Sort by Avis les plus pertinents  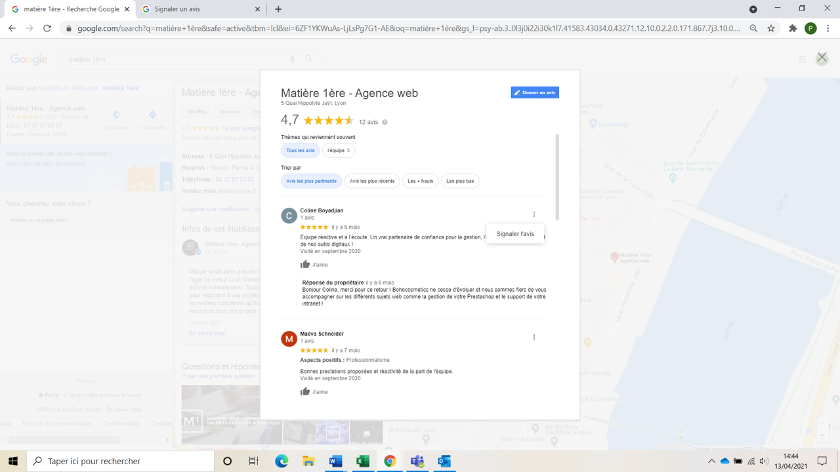coord(312,181)
